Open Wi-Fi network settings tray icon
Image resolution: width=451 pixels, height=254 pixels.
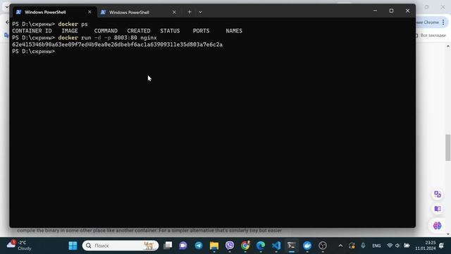click(x=390, y=246)
